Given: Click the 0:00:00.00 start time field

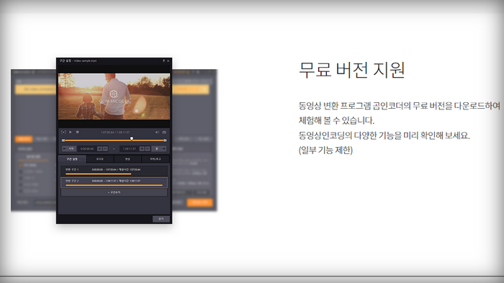Looking at the screenshot, I should [87, 149].
